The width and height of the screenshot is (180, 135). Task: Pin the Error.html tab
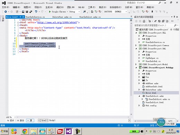20,17
